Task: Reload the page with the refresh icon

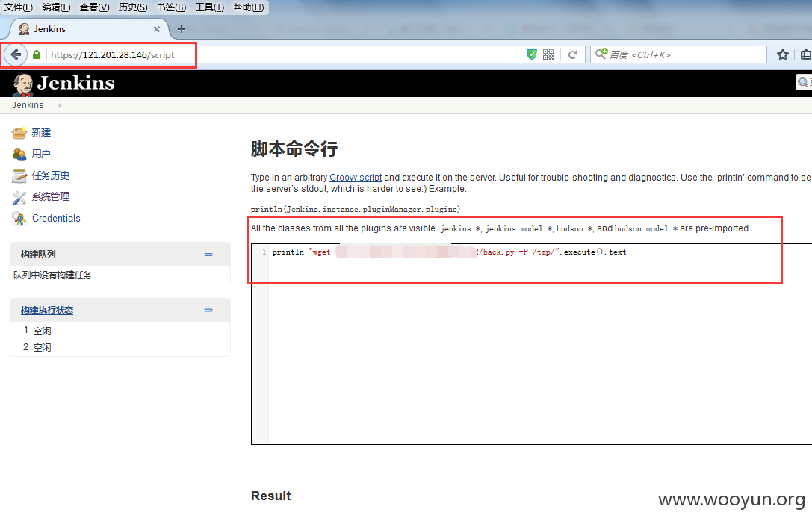Action: click(x=572, y=54)
